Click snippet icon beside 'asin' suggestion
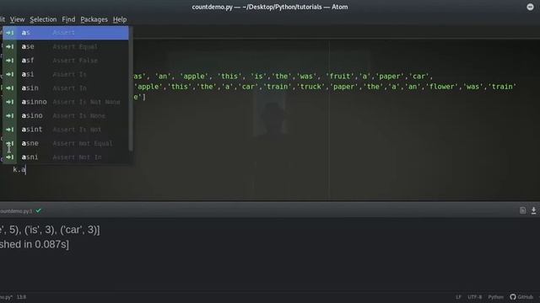This screenshot has height=303, width=540. click(9, 88)
